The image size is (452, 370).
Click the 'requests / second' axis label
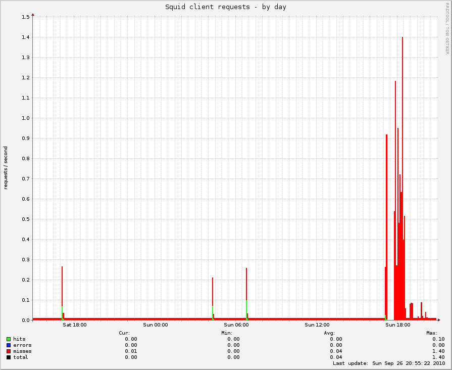click(x=6, y=168)
